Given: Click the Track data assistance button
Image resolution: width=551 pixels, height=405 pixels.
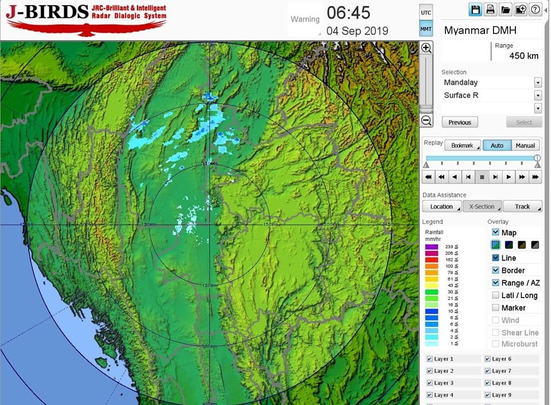Looking at the screenshot, I should 522,206.
